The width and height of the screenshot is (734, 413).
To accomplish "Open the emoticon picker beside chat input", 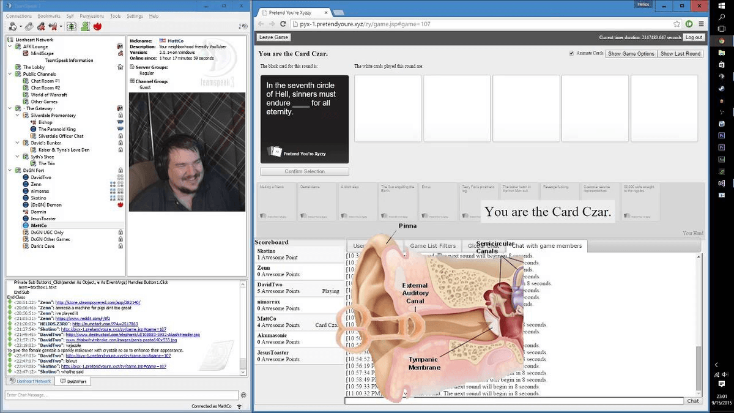I will pos(243,395).
